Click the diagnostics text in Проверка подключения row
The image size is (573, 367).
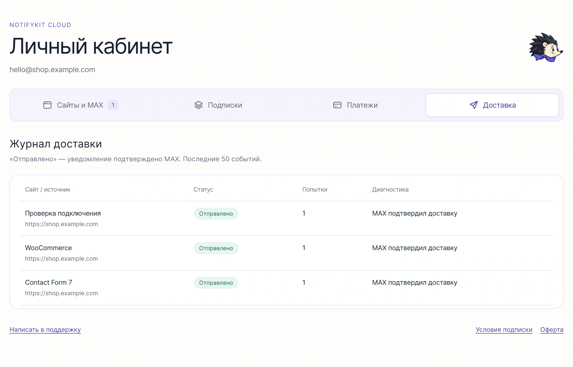[415, 213]
